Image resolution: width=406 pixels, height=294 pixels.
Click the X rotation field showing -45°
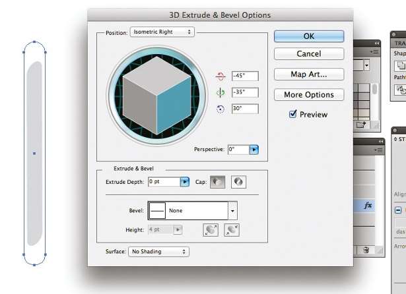[244, 76]
